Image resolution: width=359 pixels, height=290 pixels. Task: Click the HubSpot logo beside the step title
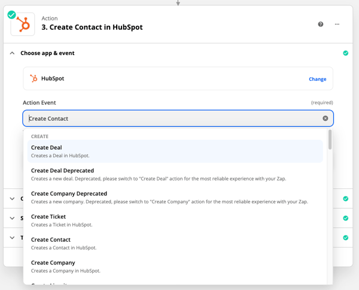click(x=23, y=25)
